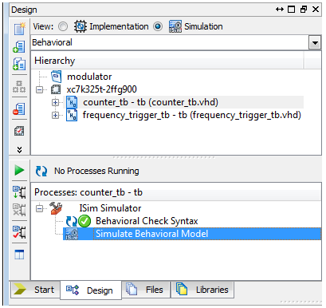Viewport: 326px width, 308px height.
Task: Select counter_tb - tb (counter_tb.vhd)
Action: (x=151, y=102)
